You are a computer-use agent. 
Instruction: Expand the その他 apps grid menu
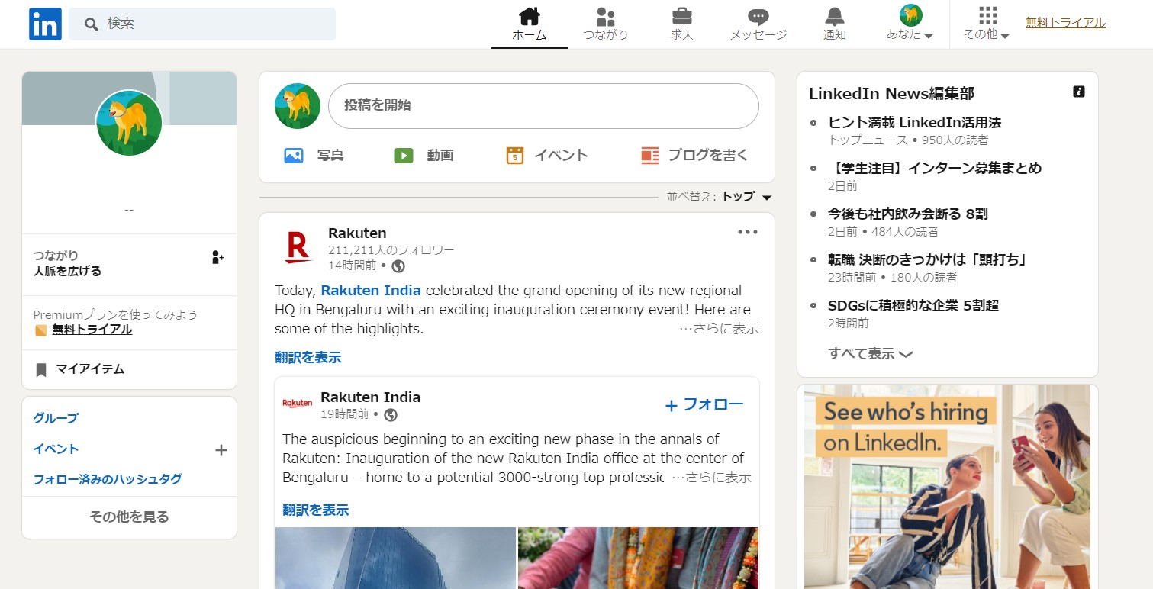(x=987, y=24)
